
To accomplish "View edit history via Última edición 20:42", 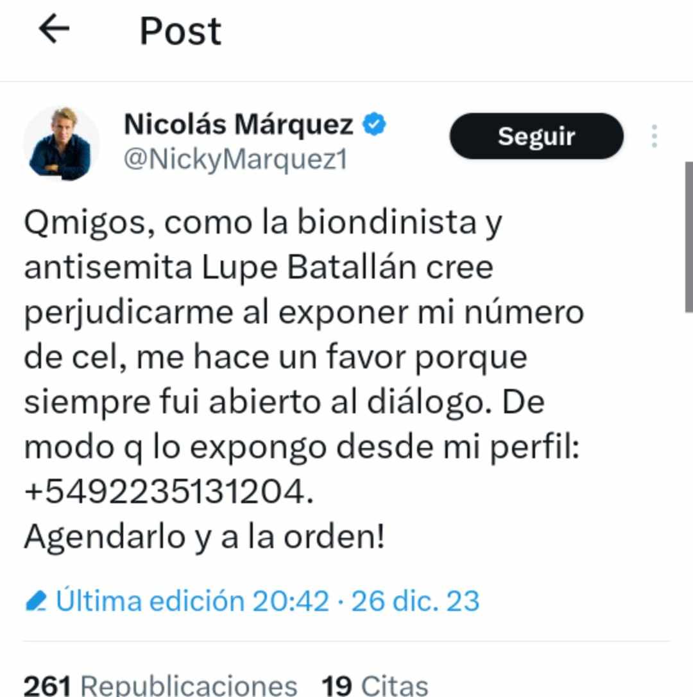I will (192, 601).
